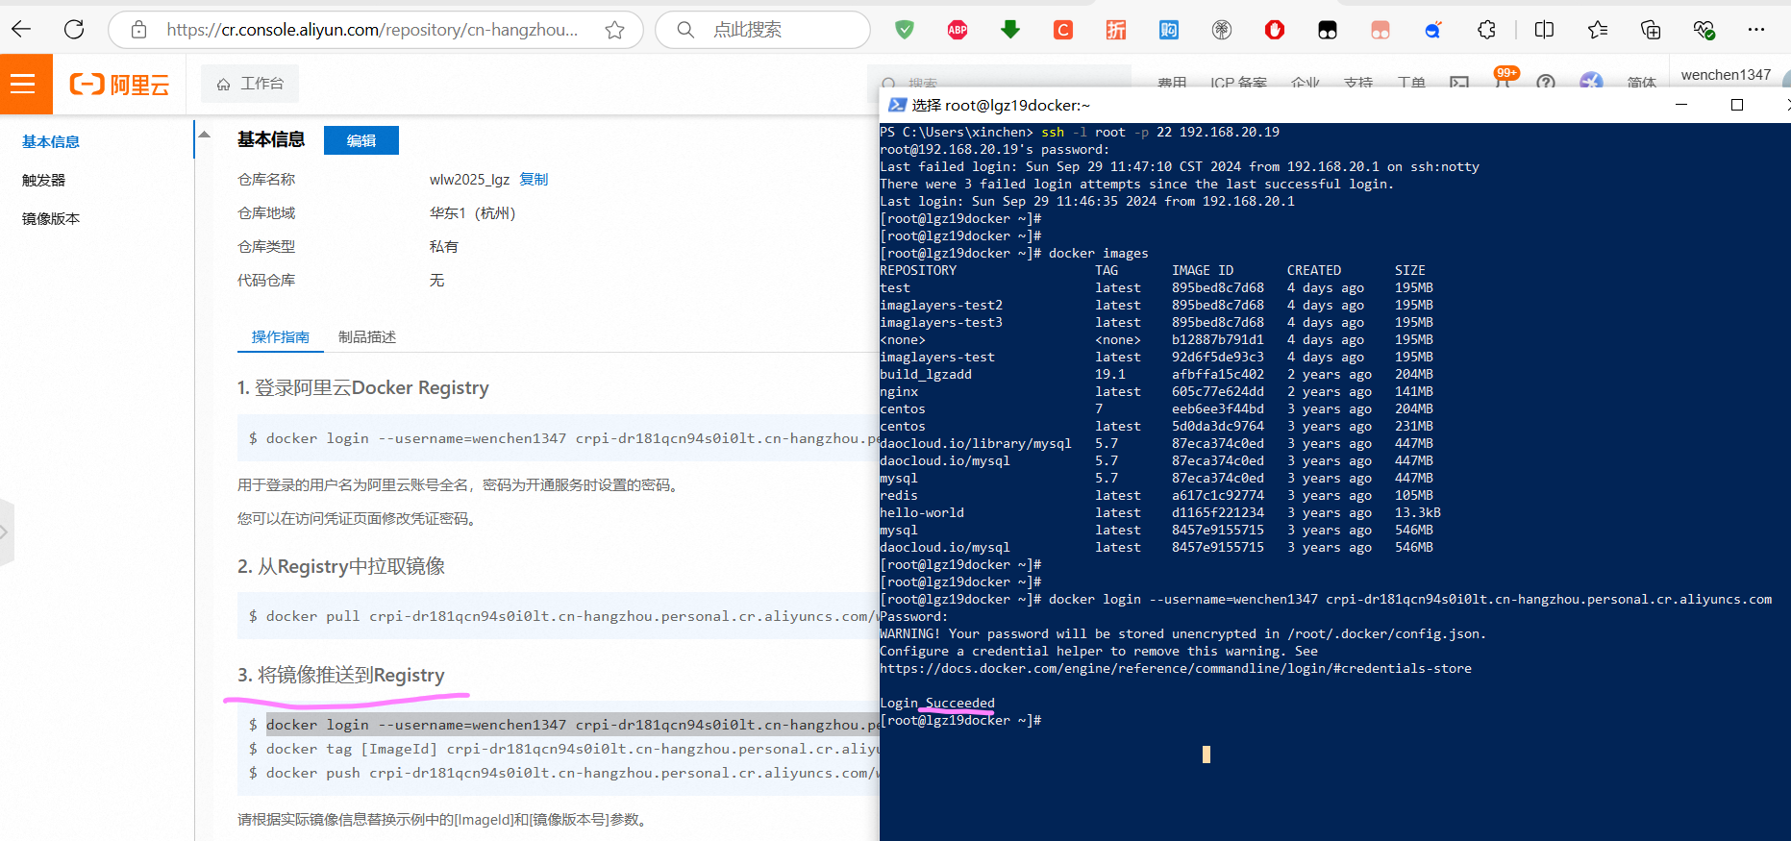This screenshot has height=841, width=1791.
Task: Click the nginx image row in terminal
Action: 1157,391
